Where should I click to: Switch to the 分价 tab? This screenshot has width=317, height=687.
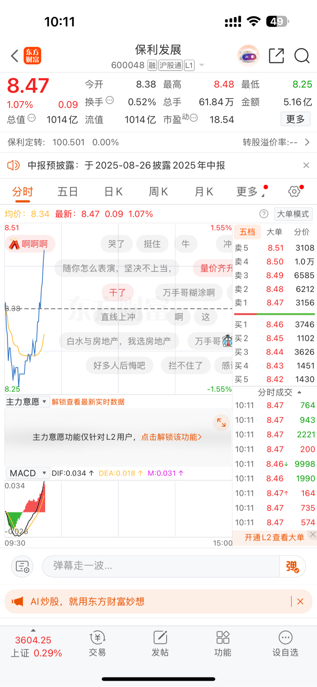(x=302, y=232)
